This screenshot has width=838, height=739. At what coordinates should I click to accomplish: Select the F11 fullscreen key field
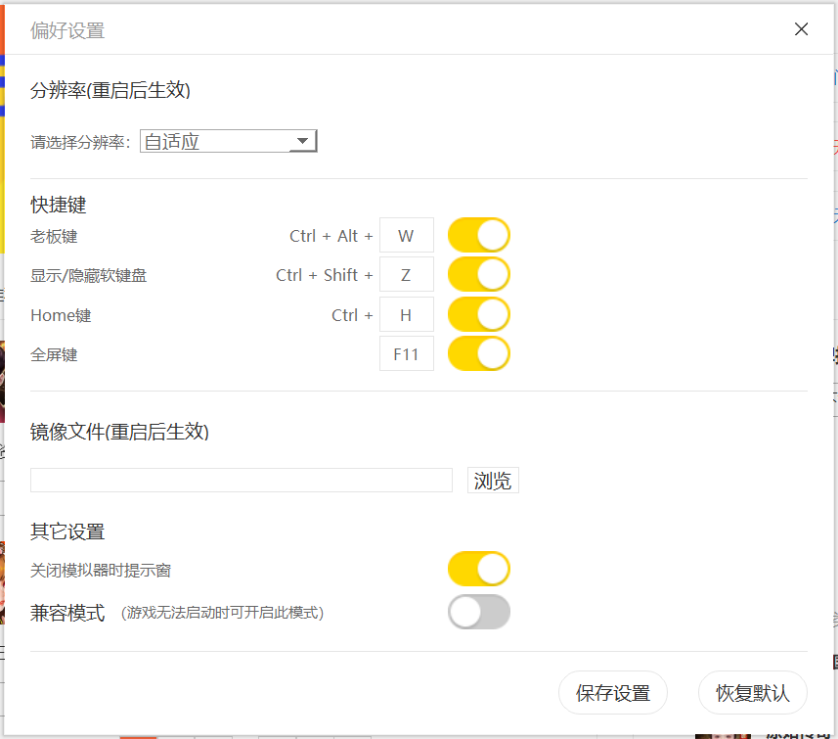[406, 353]
